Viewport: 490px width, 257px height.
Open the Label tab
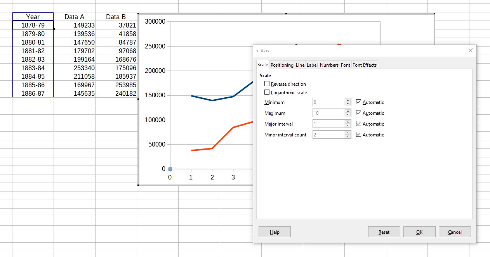312,65
